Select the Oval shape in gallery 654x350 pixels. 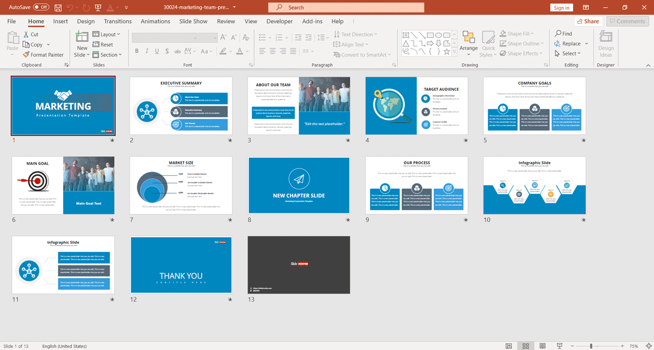(x=439, y=34)
